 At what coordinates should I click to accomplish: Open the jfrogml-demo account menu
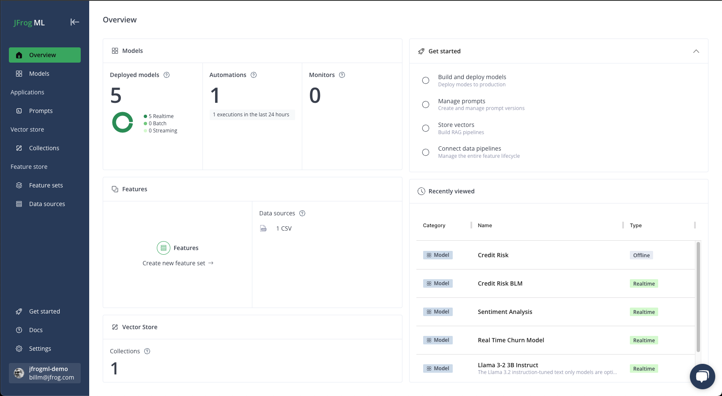pyautogui.click(x=44, y=373)
